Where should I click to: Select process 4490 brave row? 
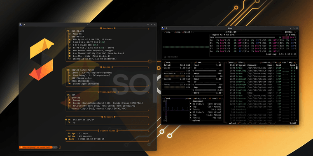262,68
